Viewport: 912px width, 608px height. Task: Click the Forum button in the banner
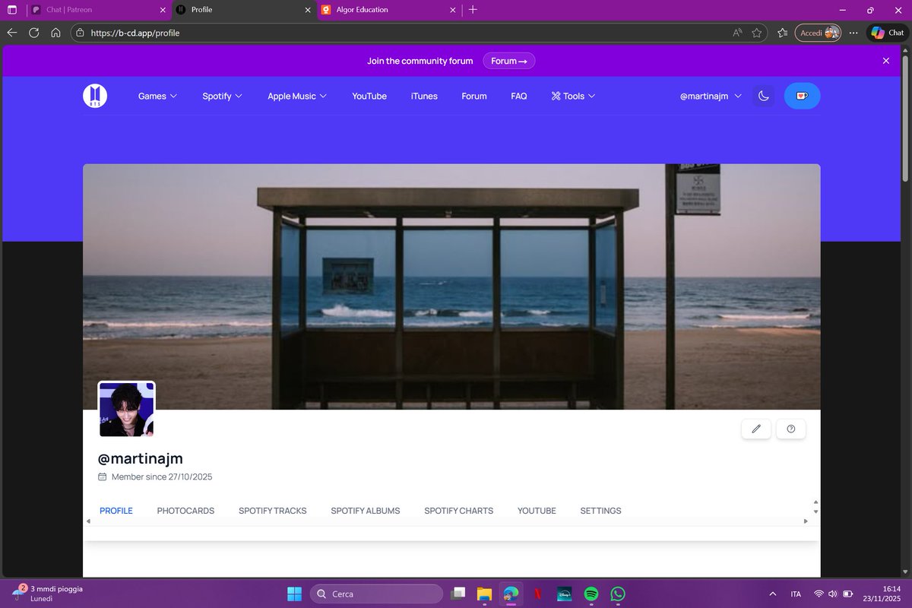pyautogui.click(x=508, y=60)
